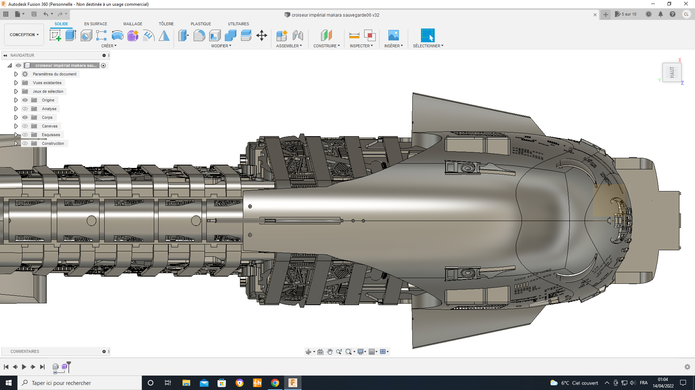The height and width of the screenshot is (390, 695).
Task: Open the CONCEPTION workspace dropdown
Action: coord(24,35)
